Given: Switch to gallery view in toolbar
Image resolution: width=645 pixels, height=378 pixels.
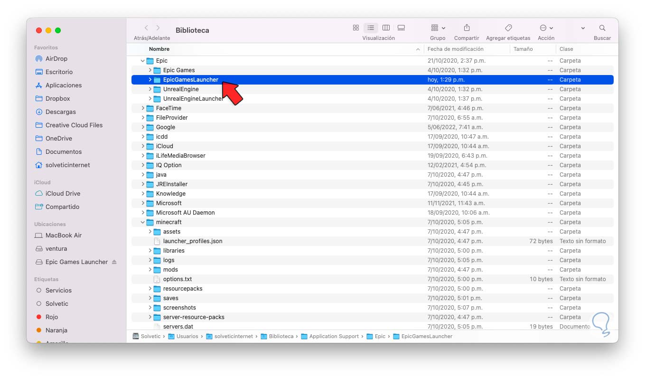Looking at the screenshot, I should [401, 28].
